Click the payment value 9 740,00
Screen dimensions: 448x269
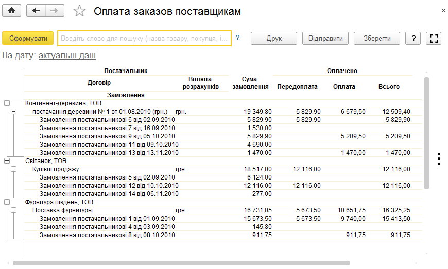tap(353, 219)
